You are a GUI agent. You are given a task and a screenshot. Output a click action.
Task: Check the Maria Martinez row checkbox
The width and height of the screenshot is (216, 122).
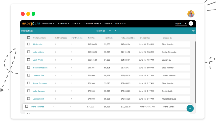click(27, 106)
